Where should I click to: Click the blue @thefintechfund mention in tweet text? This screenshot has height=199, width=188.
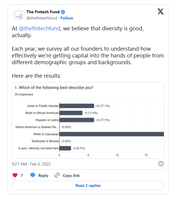point(40,29)
